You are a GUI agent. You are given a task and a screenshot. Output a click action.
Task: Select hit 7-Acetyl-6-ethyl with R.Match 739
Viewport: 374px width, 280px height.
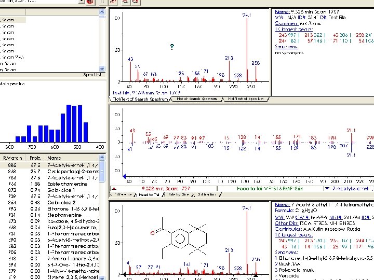coord(49,196)
